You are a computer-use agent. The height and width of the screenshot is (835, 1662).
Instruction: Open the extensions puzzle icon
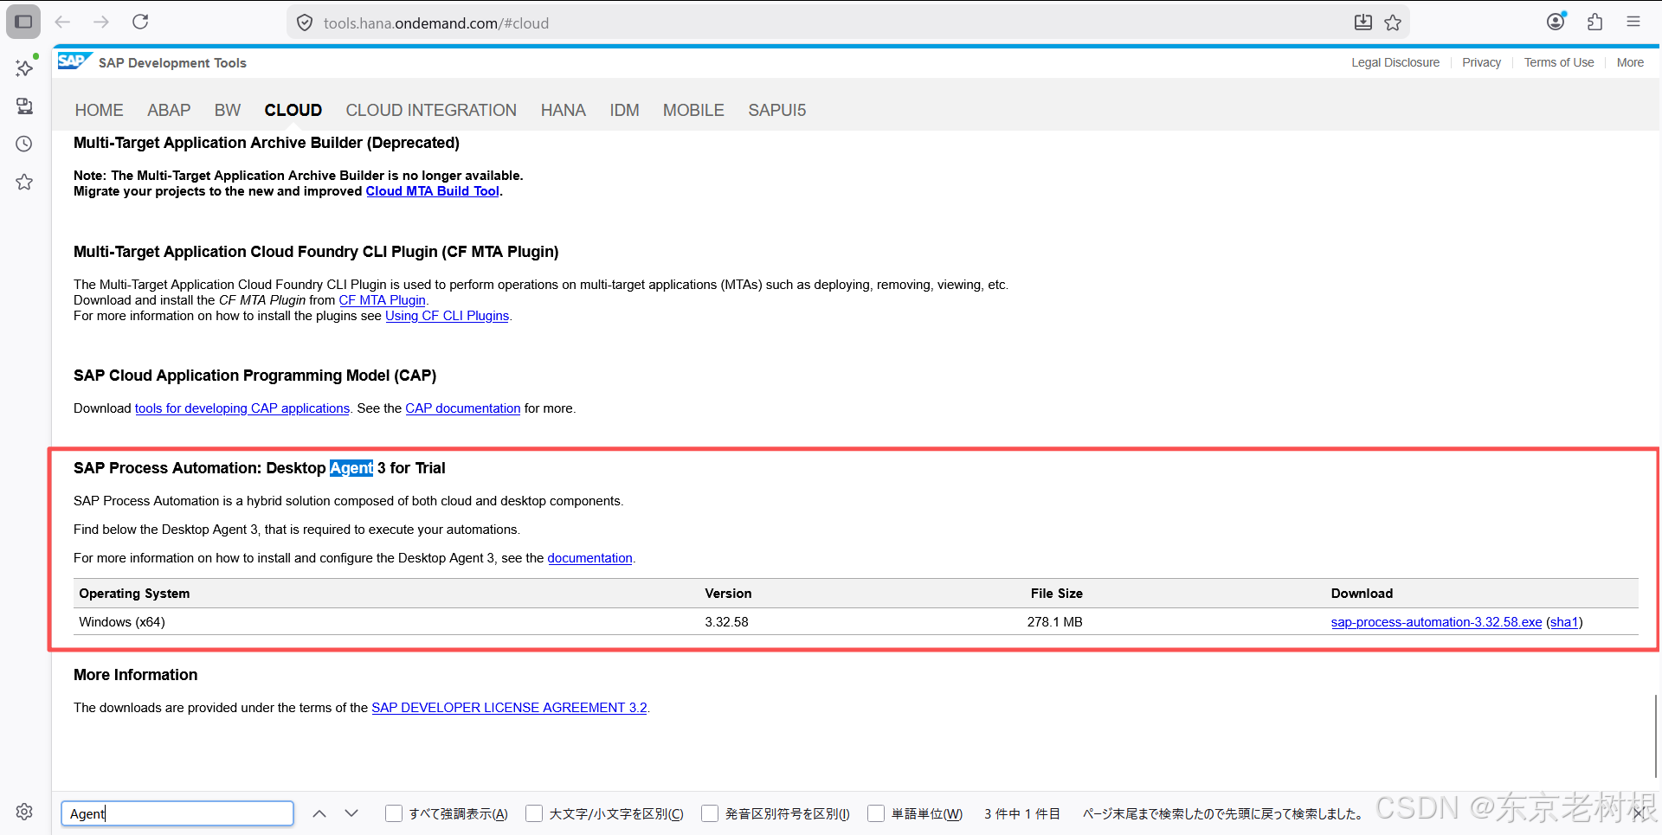[x=1595, y=22]
